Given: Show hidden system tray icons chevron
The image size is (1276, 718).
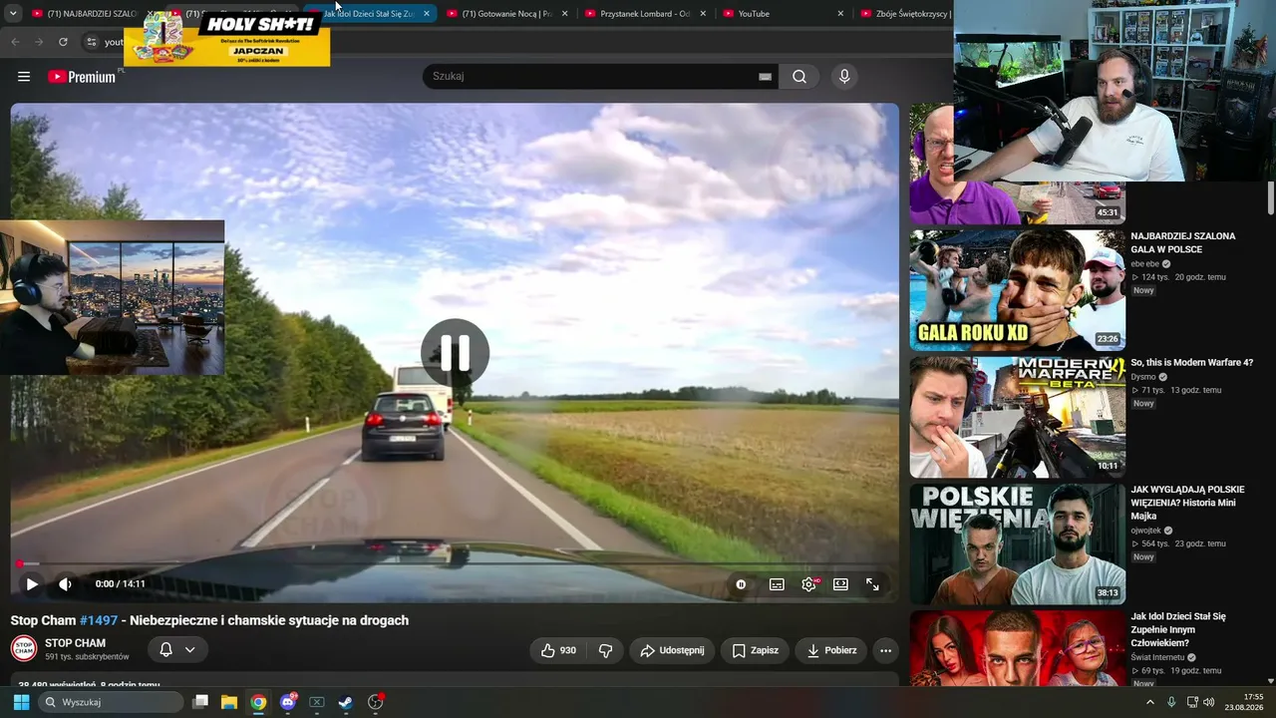Looking at the screenshot, I should 1149,702.
